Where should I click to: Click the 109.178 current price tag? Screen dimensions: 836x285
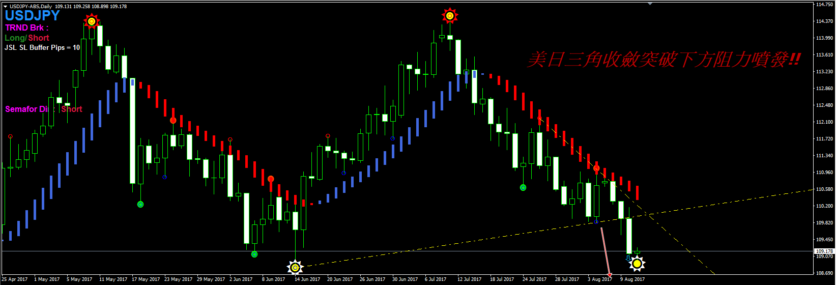tap(824, 251)
